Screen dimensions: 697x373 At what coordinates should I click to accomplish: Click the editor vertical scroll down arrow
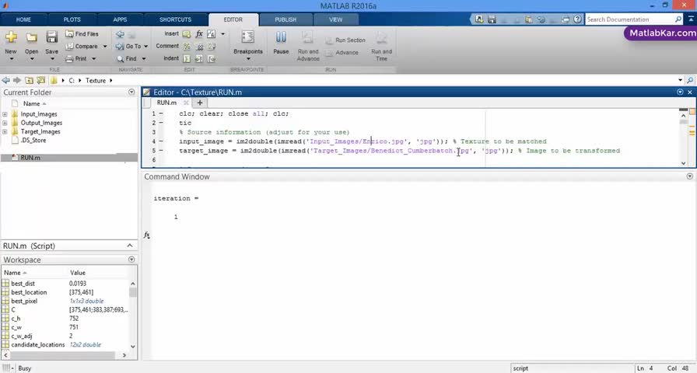coord(684,163)
